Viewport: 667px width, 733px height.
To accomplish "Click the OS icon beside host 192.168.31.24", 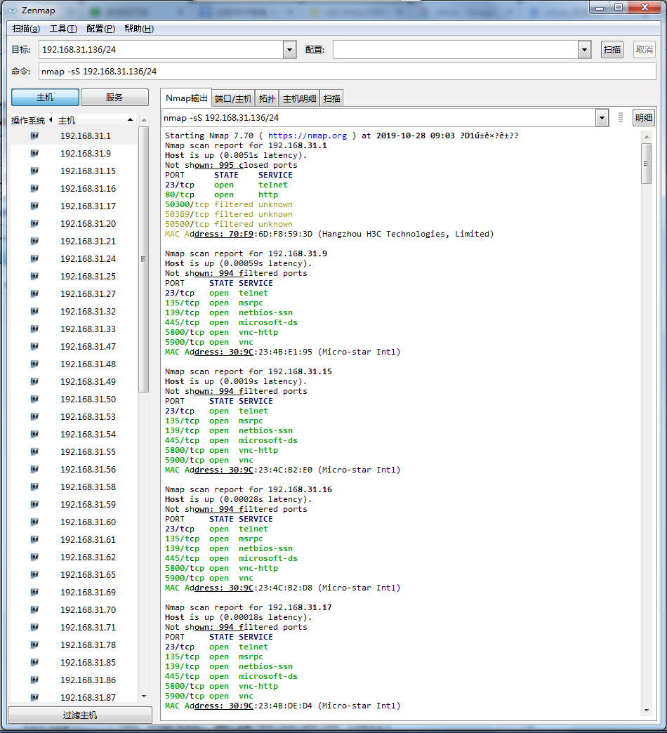I will click(x=34, y=258).
